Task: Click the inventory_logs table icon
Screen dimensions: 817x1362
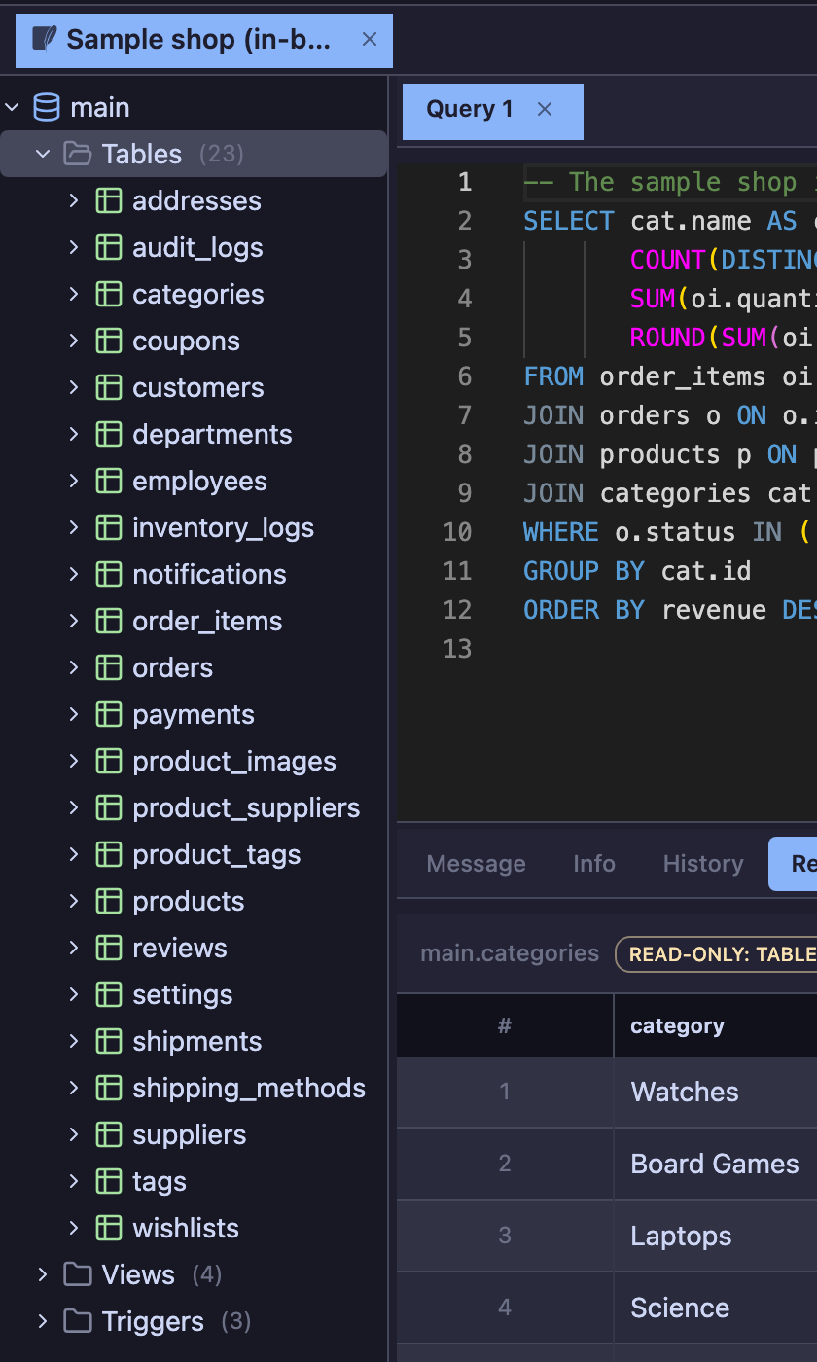Action: tap(108, 527)
